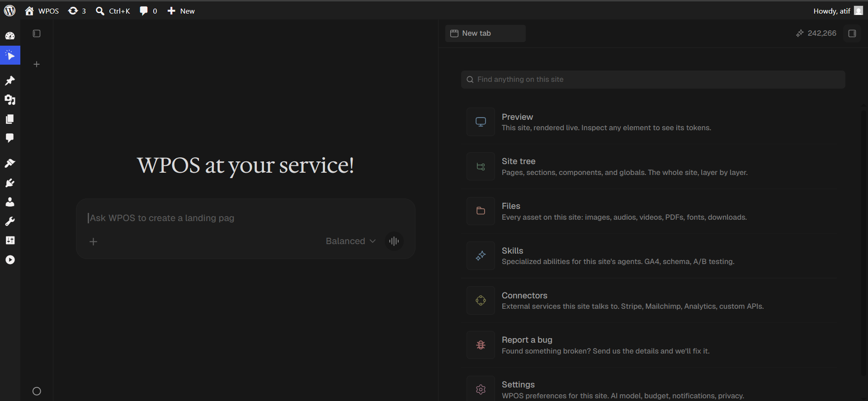The height and width of the screenshot is (401, 868).
Task: Click the 242,266 token credits counter
Action: click(x=816, y=33)
